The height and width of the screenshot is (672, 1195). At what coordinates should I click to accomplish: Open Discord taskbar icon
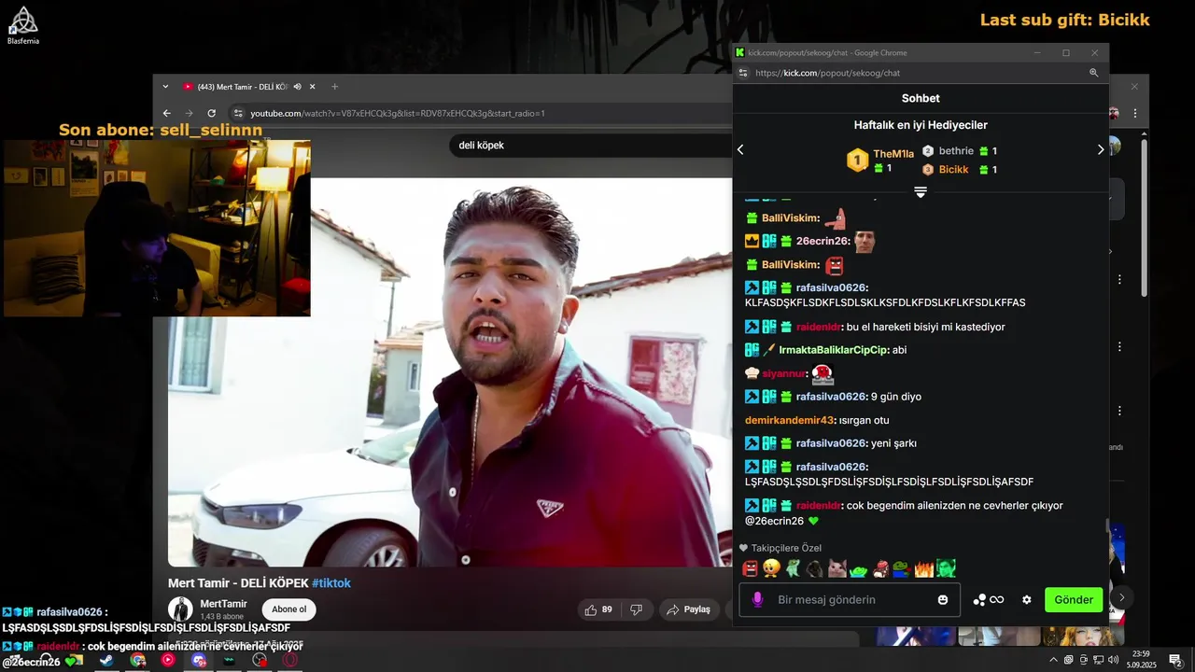(199, 660)
